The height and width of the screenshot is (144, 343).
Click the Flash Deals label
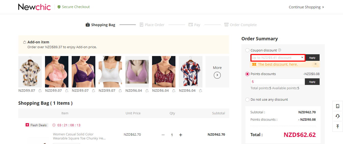pyautogui.click(x=39, y=125)
